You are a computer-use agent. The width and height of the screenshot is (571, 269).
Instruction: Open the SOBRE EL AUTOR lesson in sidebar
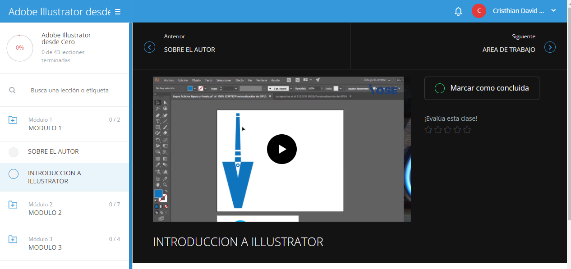[x=53, y=152]
